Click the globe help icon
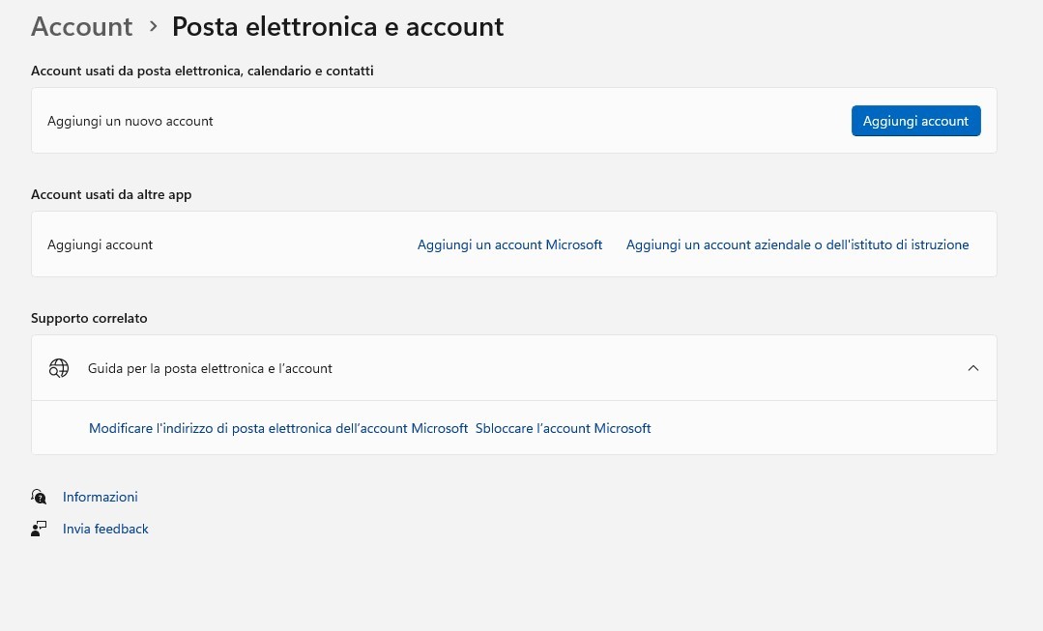 pyautogui.click(x=59, y=368)
